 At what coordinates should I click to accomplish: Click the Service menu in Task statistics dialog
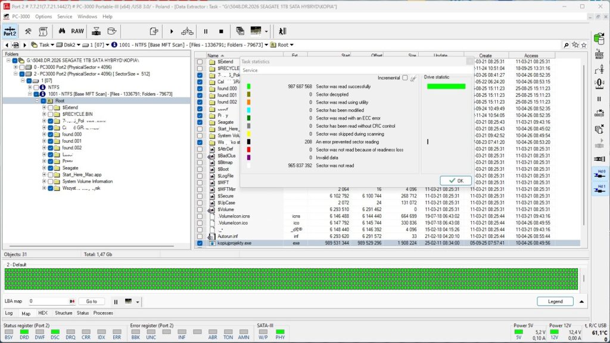(250, 70)
